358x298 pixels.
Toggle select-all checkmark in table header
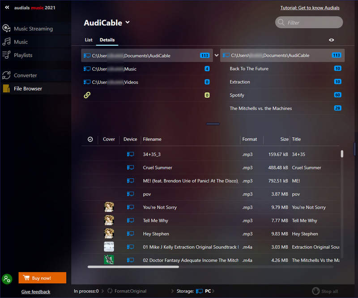coord(90,139)
